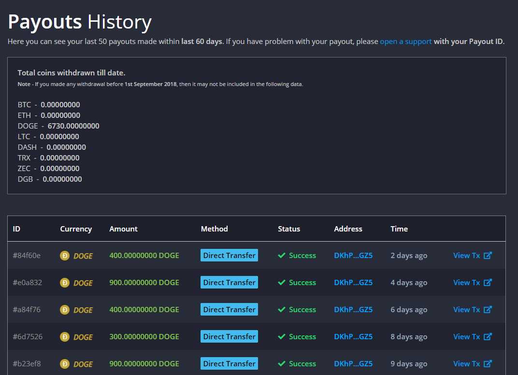The image size is (518, 375).
Task: Click the Address column header
Action: pos(348,229)
